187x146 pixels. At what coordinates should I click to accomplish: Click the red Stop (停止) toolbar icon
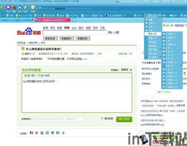pos(8,7)
